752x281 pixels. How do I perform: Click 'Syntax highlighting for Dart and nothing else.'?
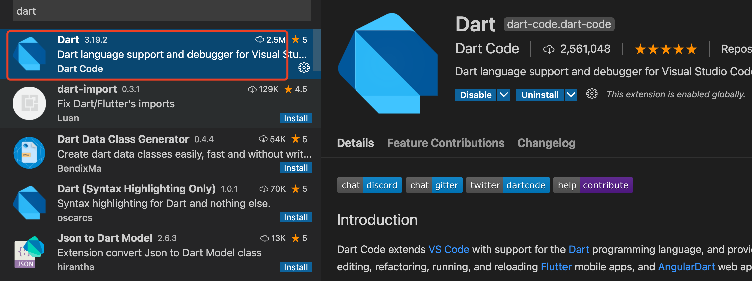(x=164, y=203)
